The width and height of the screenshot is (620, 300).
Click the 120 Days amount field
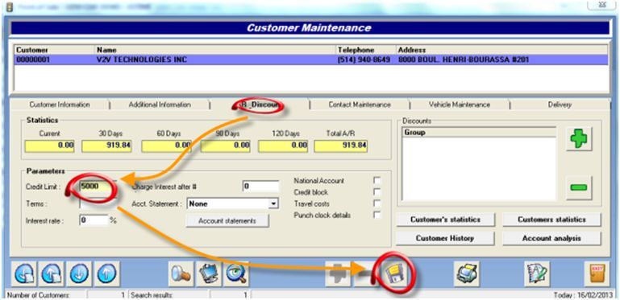[283, 146]
